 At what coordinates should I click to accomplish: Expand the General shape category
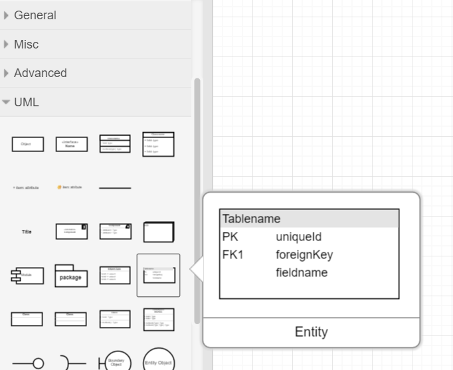(x=96, y=15)
